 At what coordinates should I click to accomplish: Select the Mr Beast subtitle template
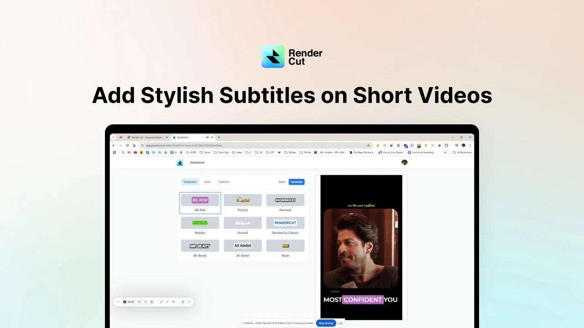point(200,246)
